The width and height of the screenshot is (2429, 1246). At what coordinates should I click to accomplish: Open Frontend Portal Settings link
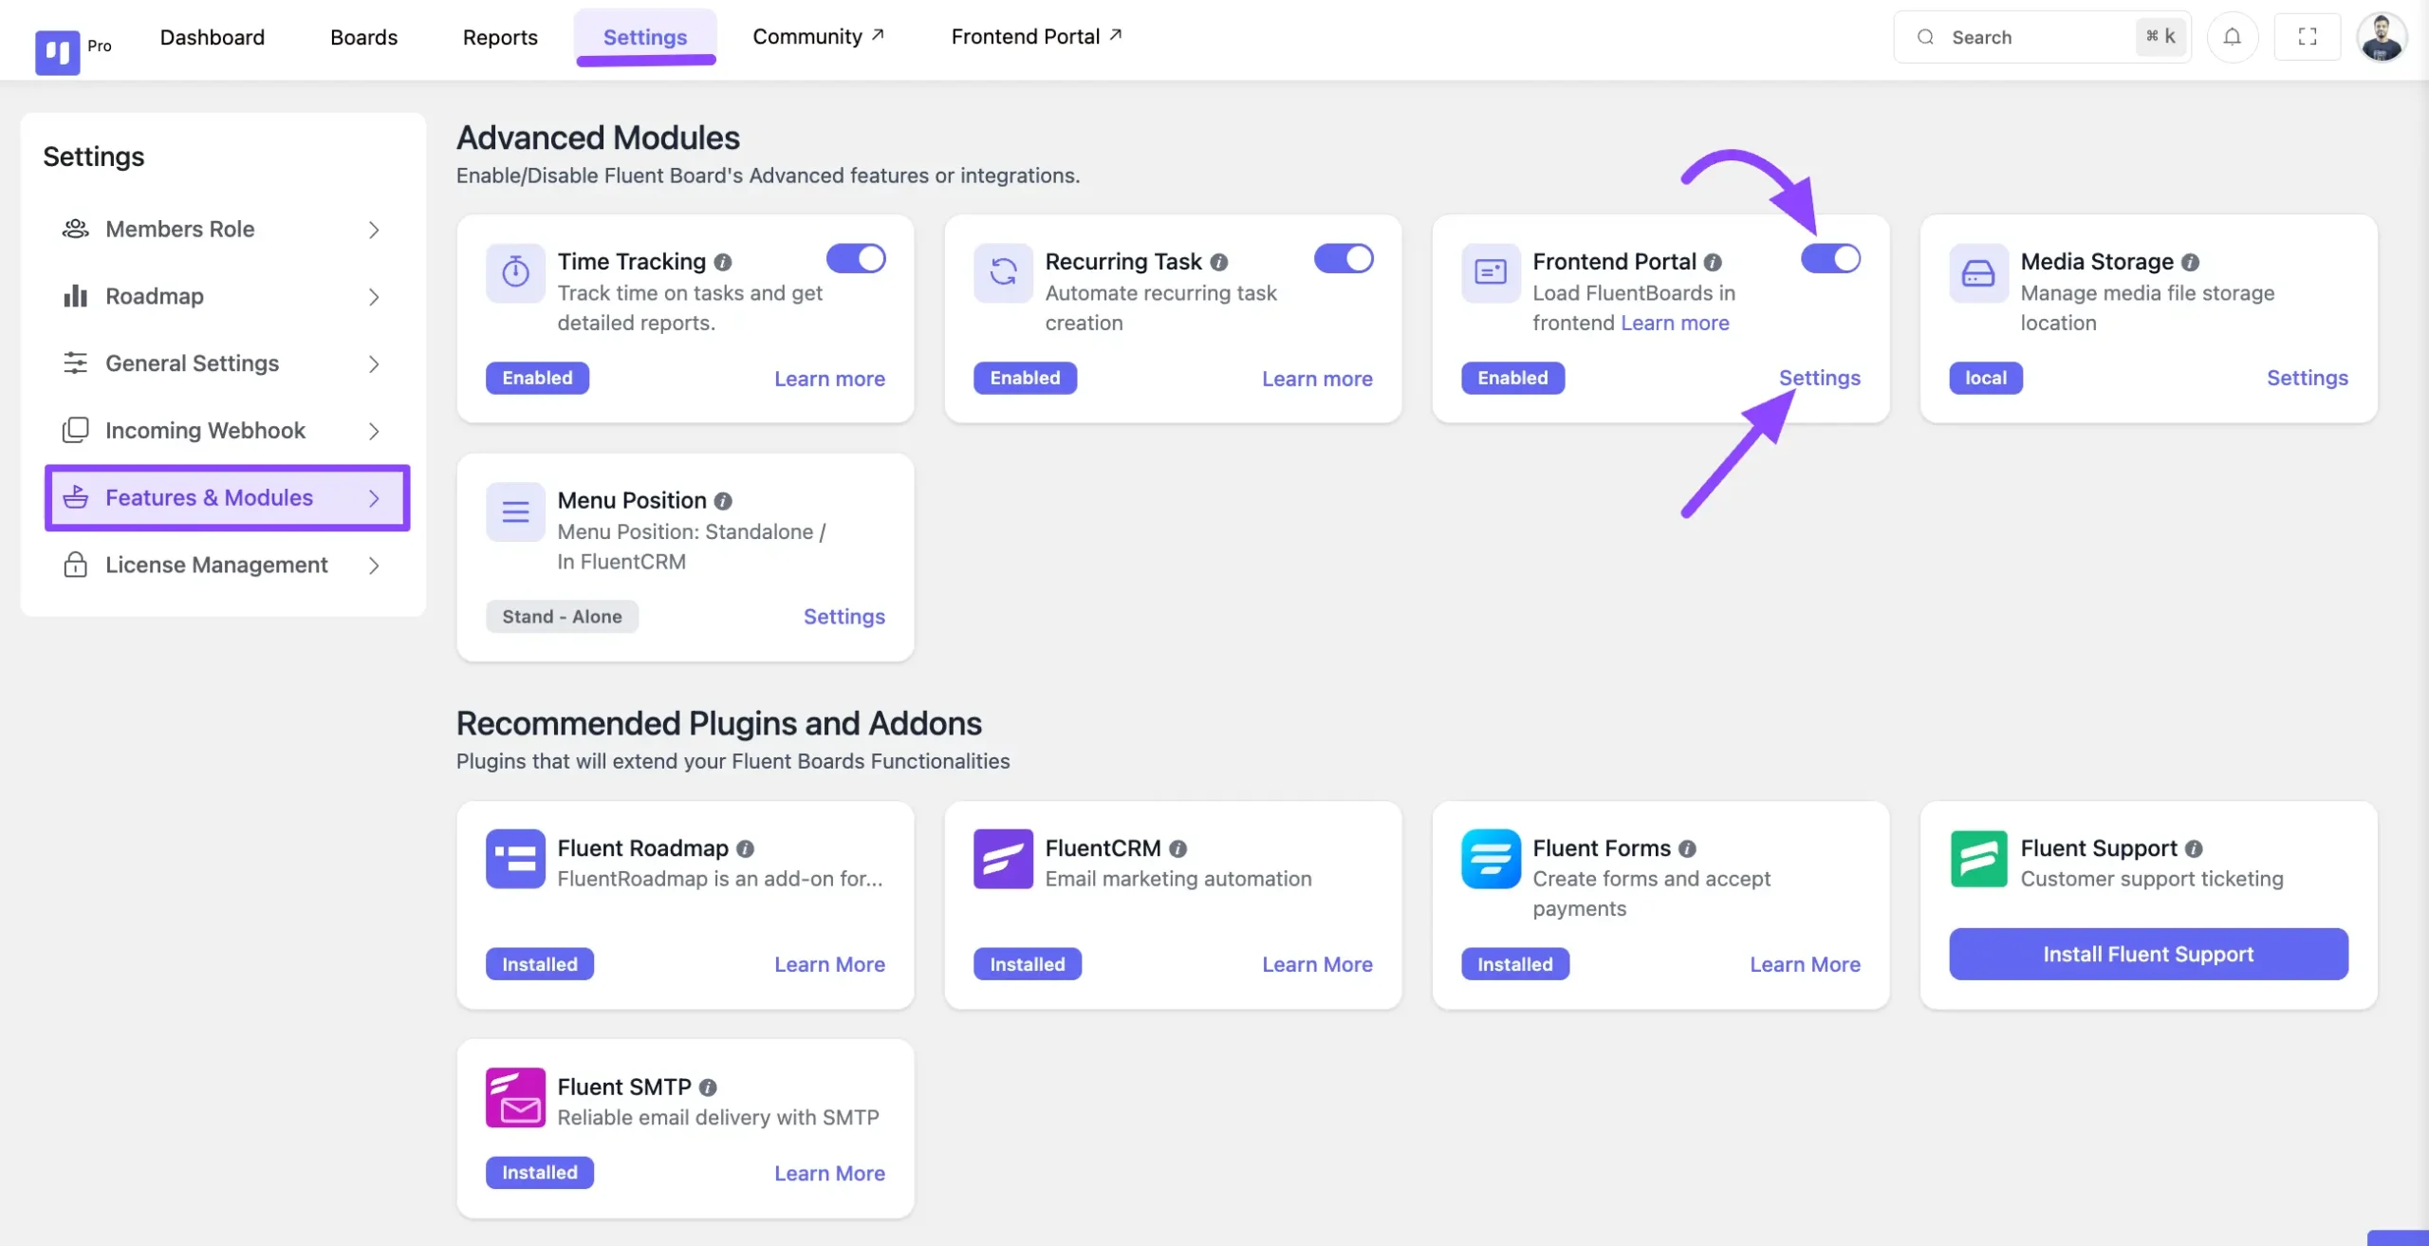(x=1819, y=378)
